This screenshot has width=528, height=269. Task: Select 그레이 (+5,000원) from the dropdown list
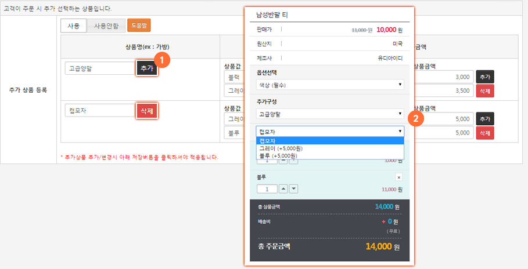pos(330,148)
